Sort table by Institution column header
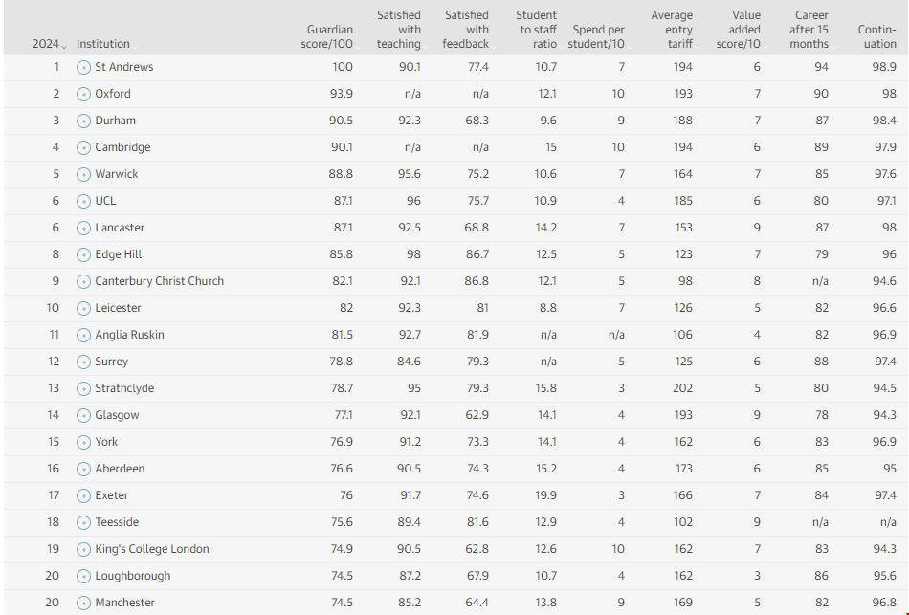The height and width of the screenshot is (615, 909). 102,44
